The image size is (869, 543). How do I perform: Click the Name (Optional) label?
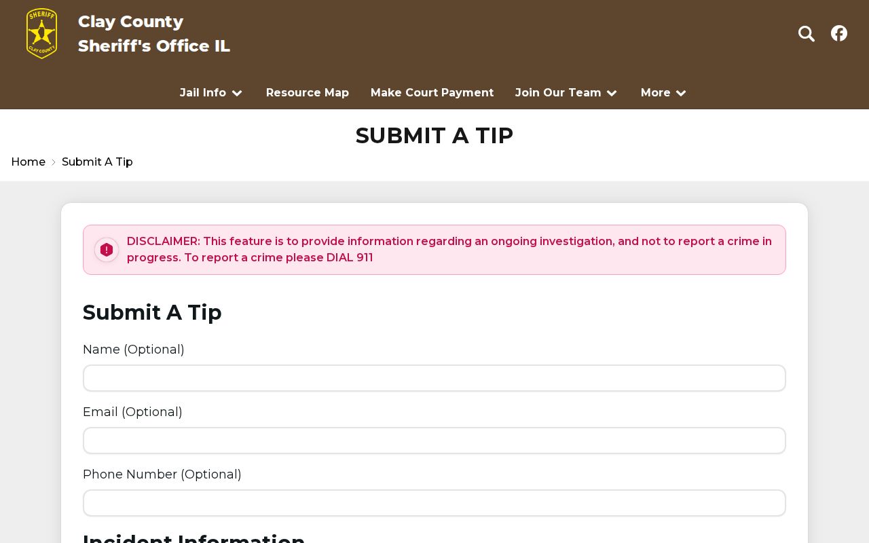point(134,350)
